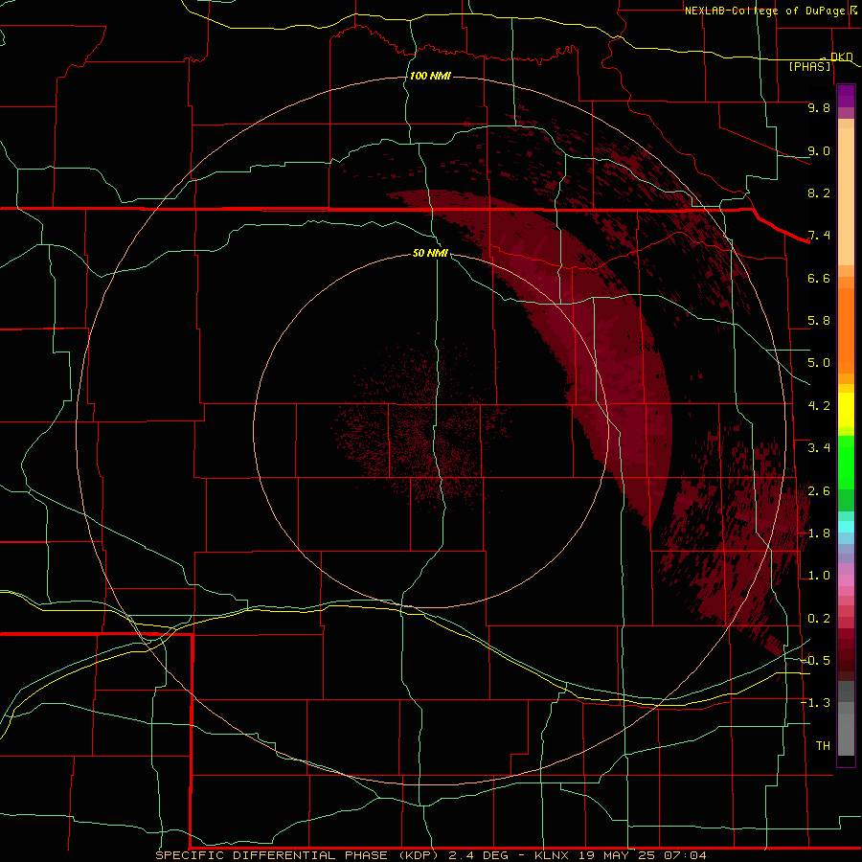Pick the bright green band of the color bar
Screen dimensions: 862x862
coord(846,463)
